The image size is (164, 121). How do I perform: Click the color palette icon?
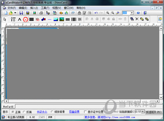tap(61, 13)
